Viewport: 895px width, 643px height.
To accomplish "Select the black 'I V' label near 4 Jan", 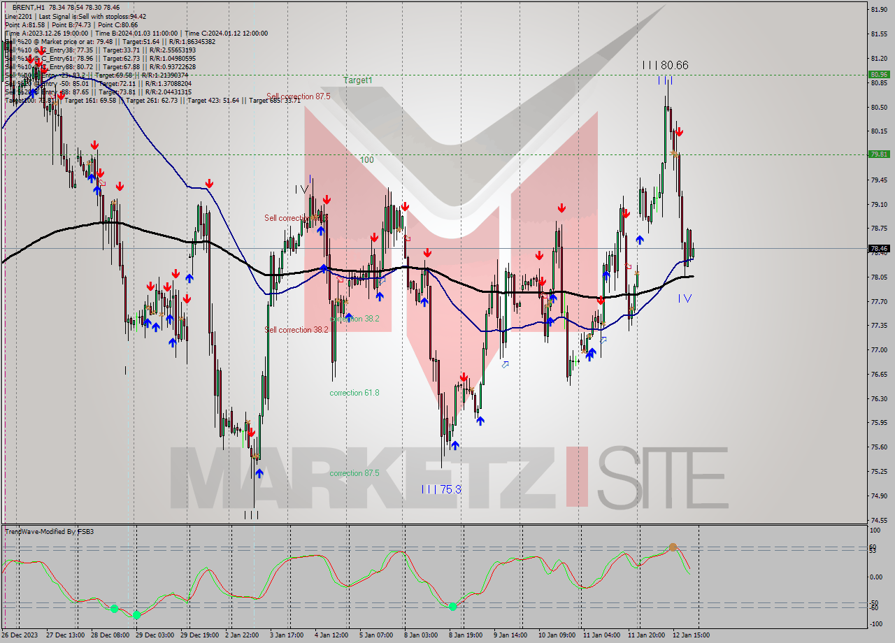I will point(301,189).
